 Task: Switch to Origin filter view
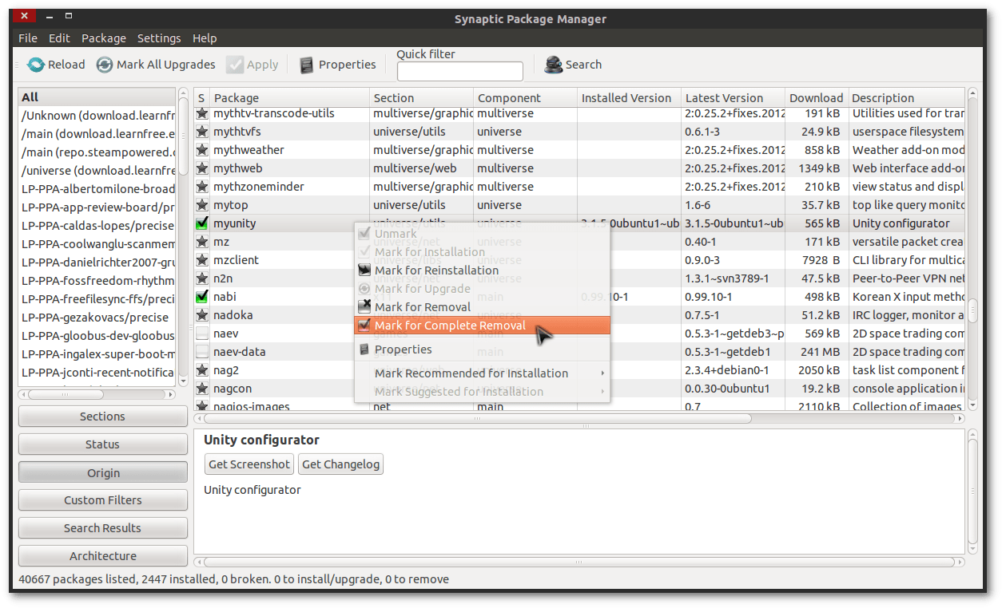[x=102, y=473]
